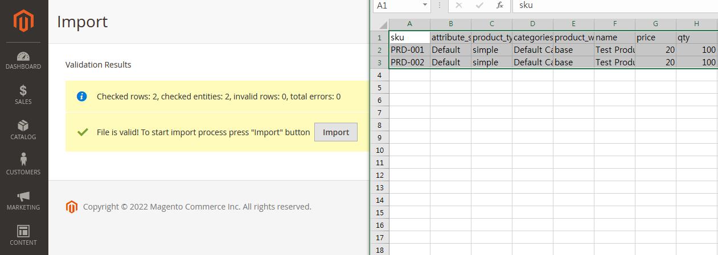The width and height of the screenshot is (718, 255).
Task: Click the formula bar showing sku
Action: [615, 5]
